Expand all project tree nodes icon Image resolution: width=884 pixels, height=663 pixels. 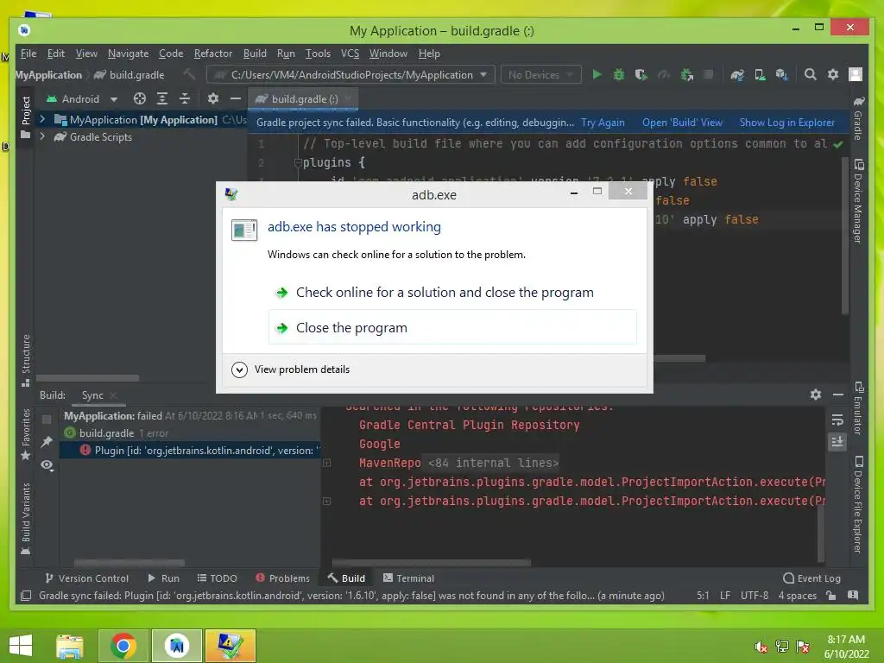[162, 98]
